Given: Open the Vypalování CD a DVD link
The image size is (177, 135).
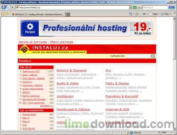Looking at the screenshot, I should [78, 87].
